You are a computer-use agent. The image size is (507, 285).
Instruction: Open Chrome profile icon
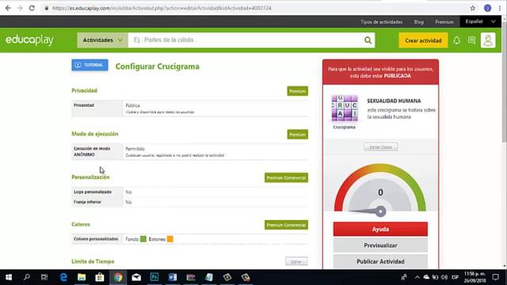tap(488, 8)
